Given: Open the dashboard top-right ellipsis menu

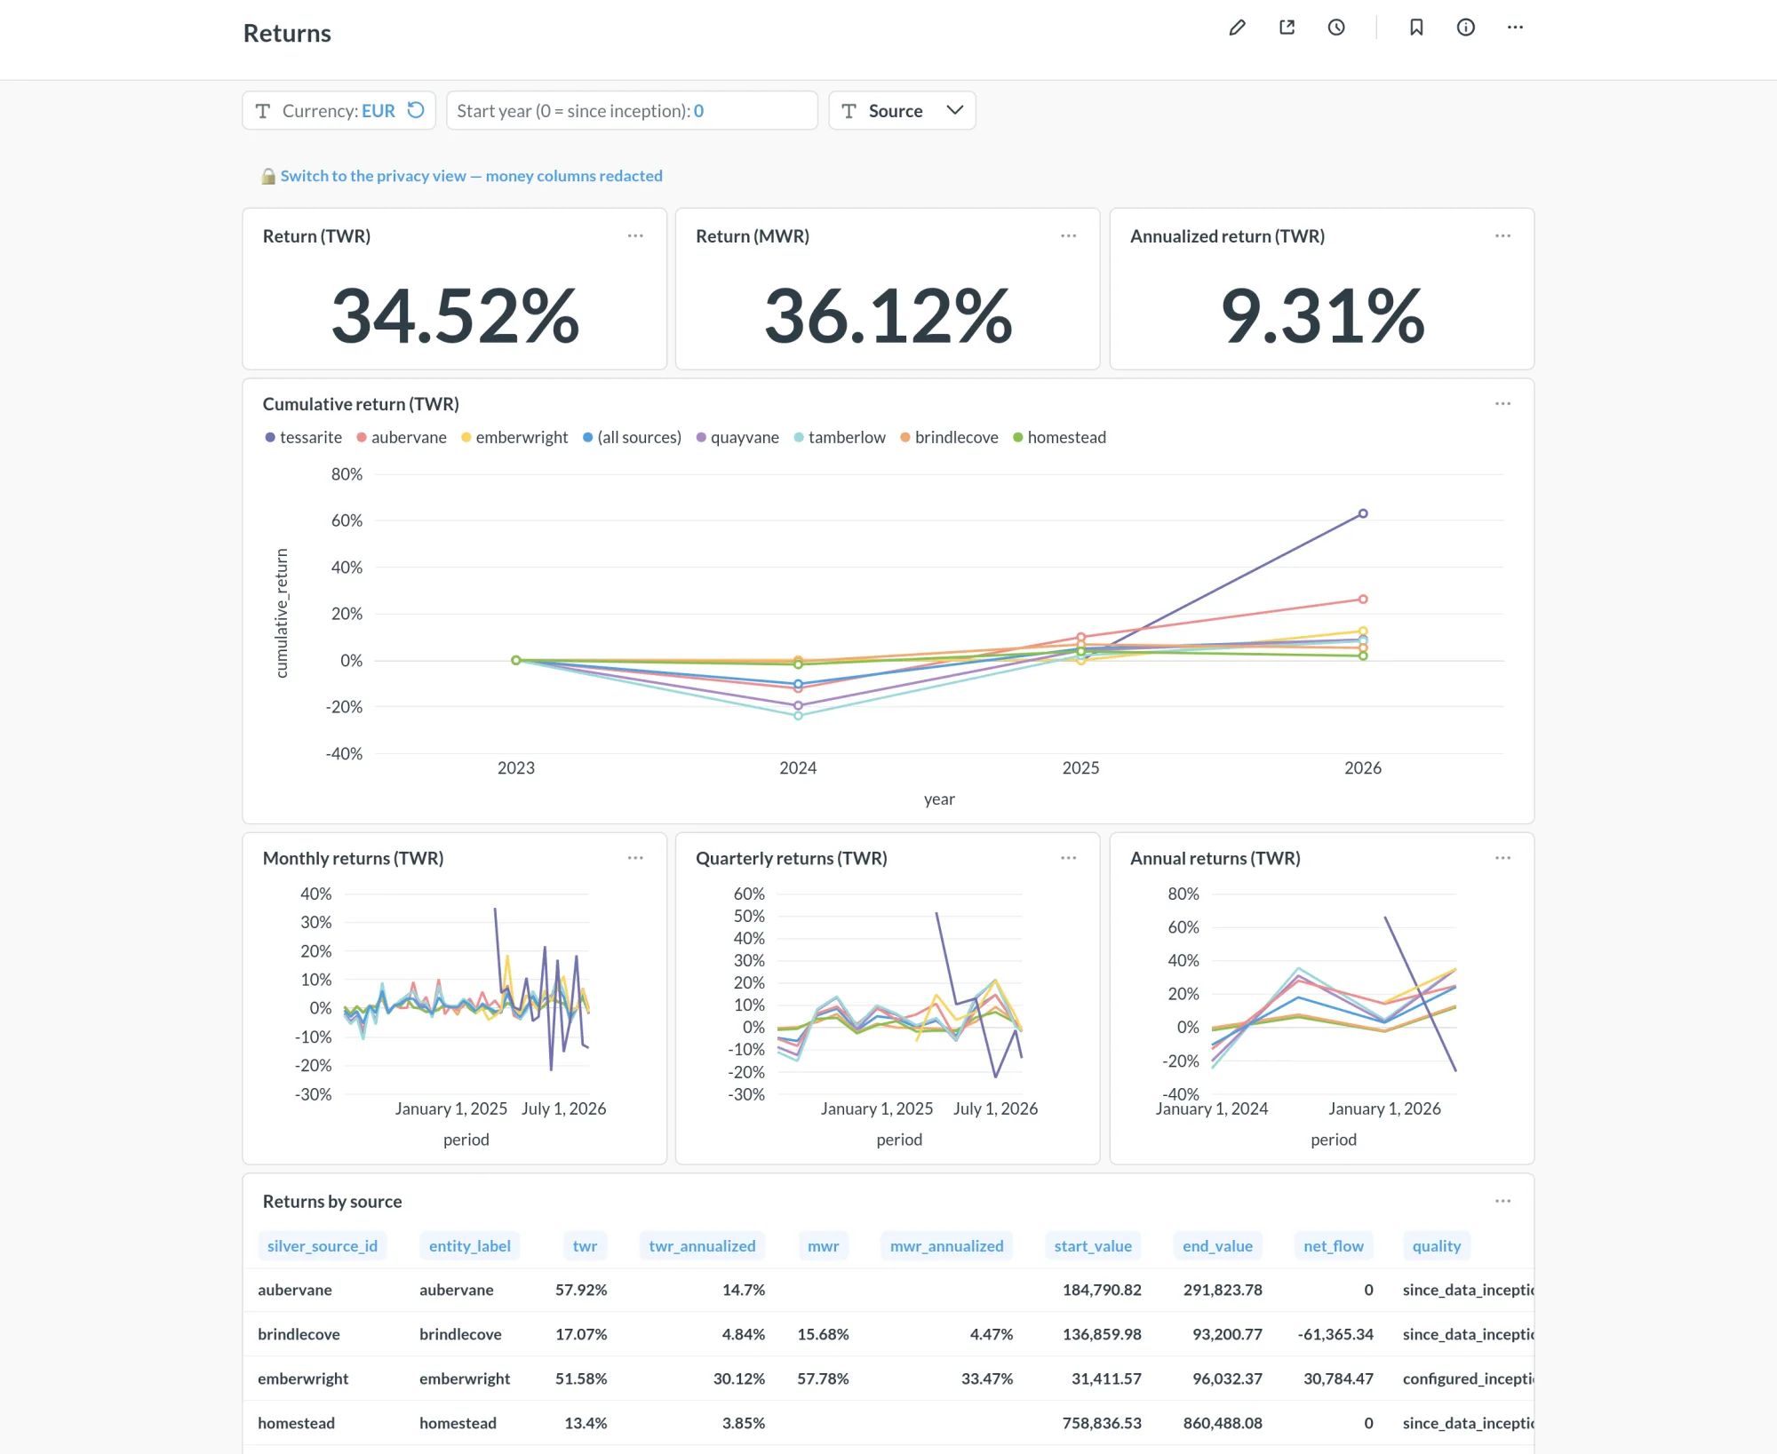Looking at the screenshot, I should tap(1516, 28).
